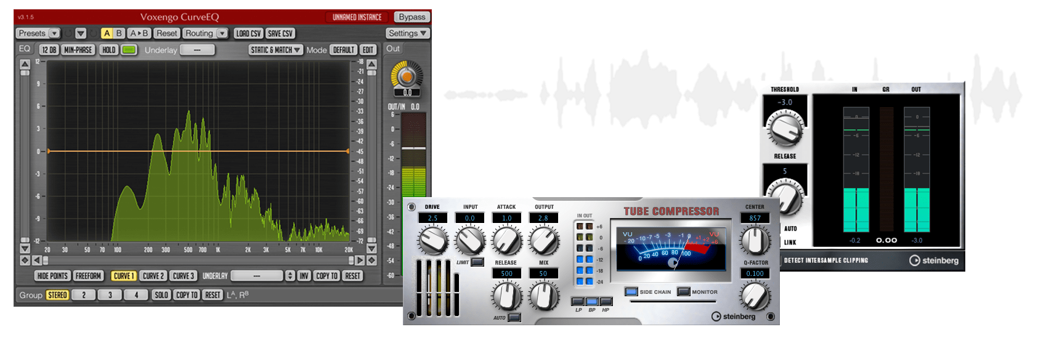Image resolution: width=1038 pixels, height=348 pixels.
Task: Enable the Monitor button
Action: [x=684, y=292]
